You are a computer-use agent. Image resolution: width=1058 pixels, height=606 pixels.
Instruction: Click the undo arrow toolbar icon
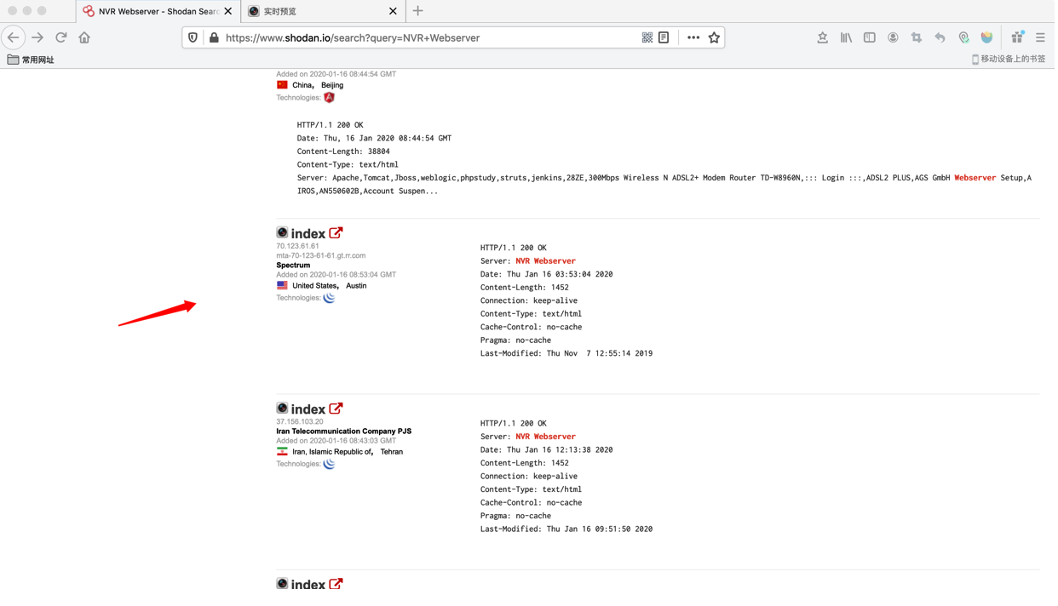(940, 37)
